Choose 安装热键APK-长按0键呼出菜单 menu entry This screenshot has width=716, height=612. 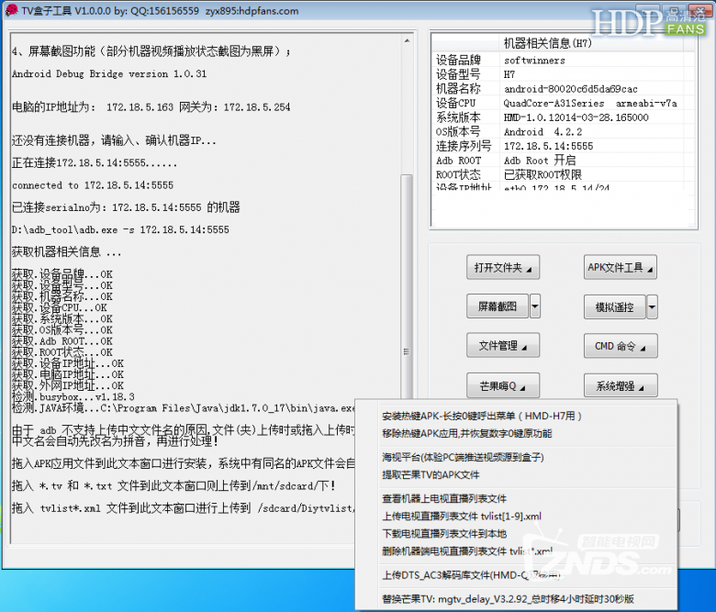[482, 416]
